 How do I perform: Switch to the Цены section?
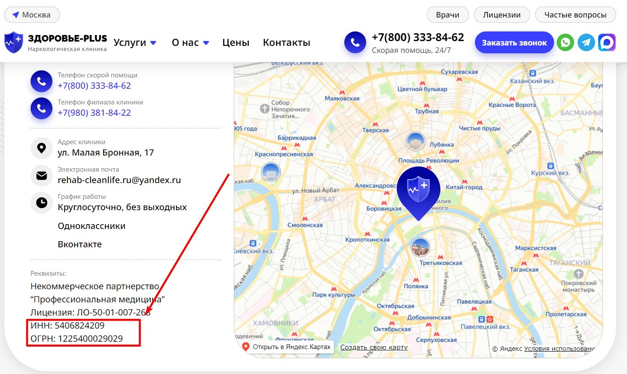click(236, 42)
